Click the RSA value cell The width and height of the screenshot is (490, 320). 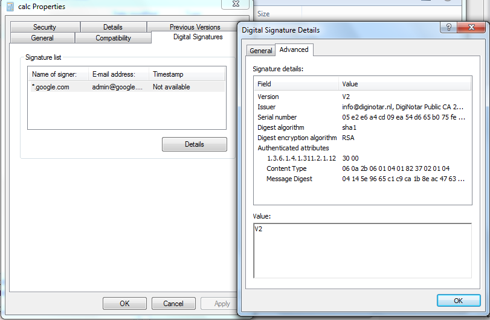(x=348, y=138)
